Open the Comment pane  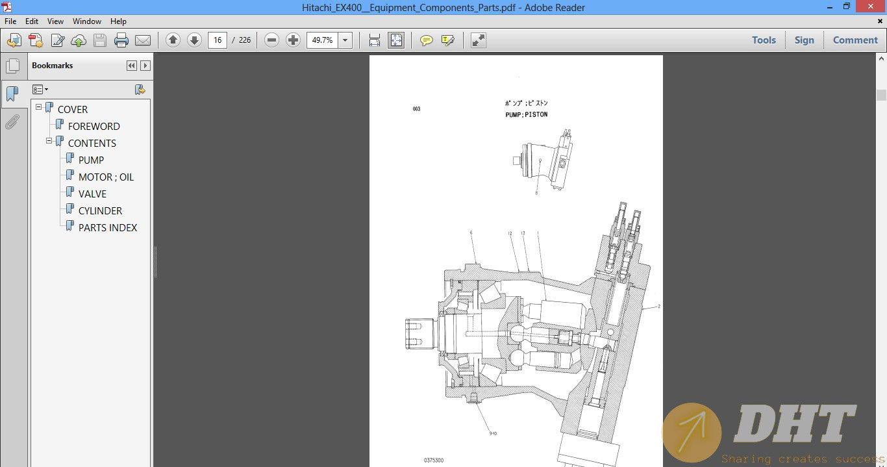click(x=855, y=40)
